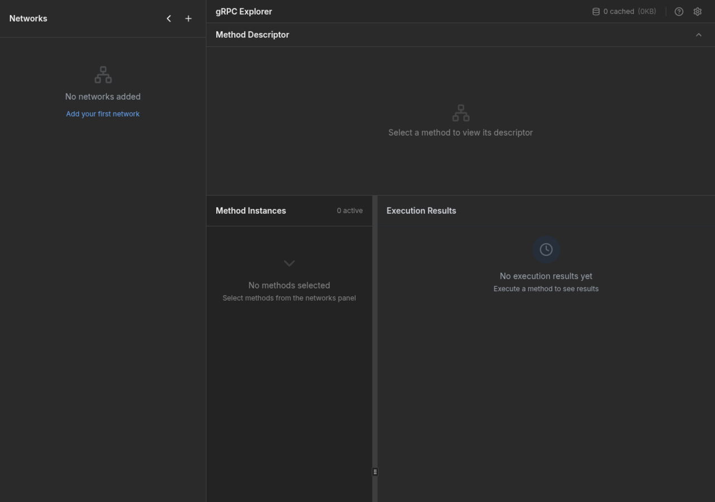Click the clock icon in Execution Results
Viewport: 715px width, 502px height.
point(546,249)
